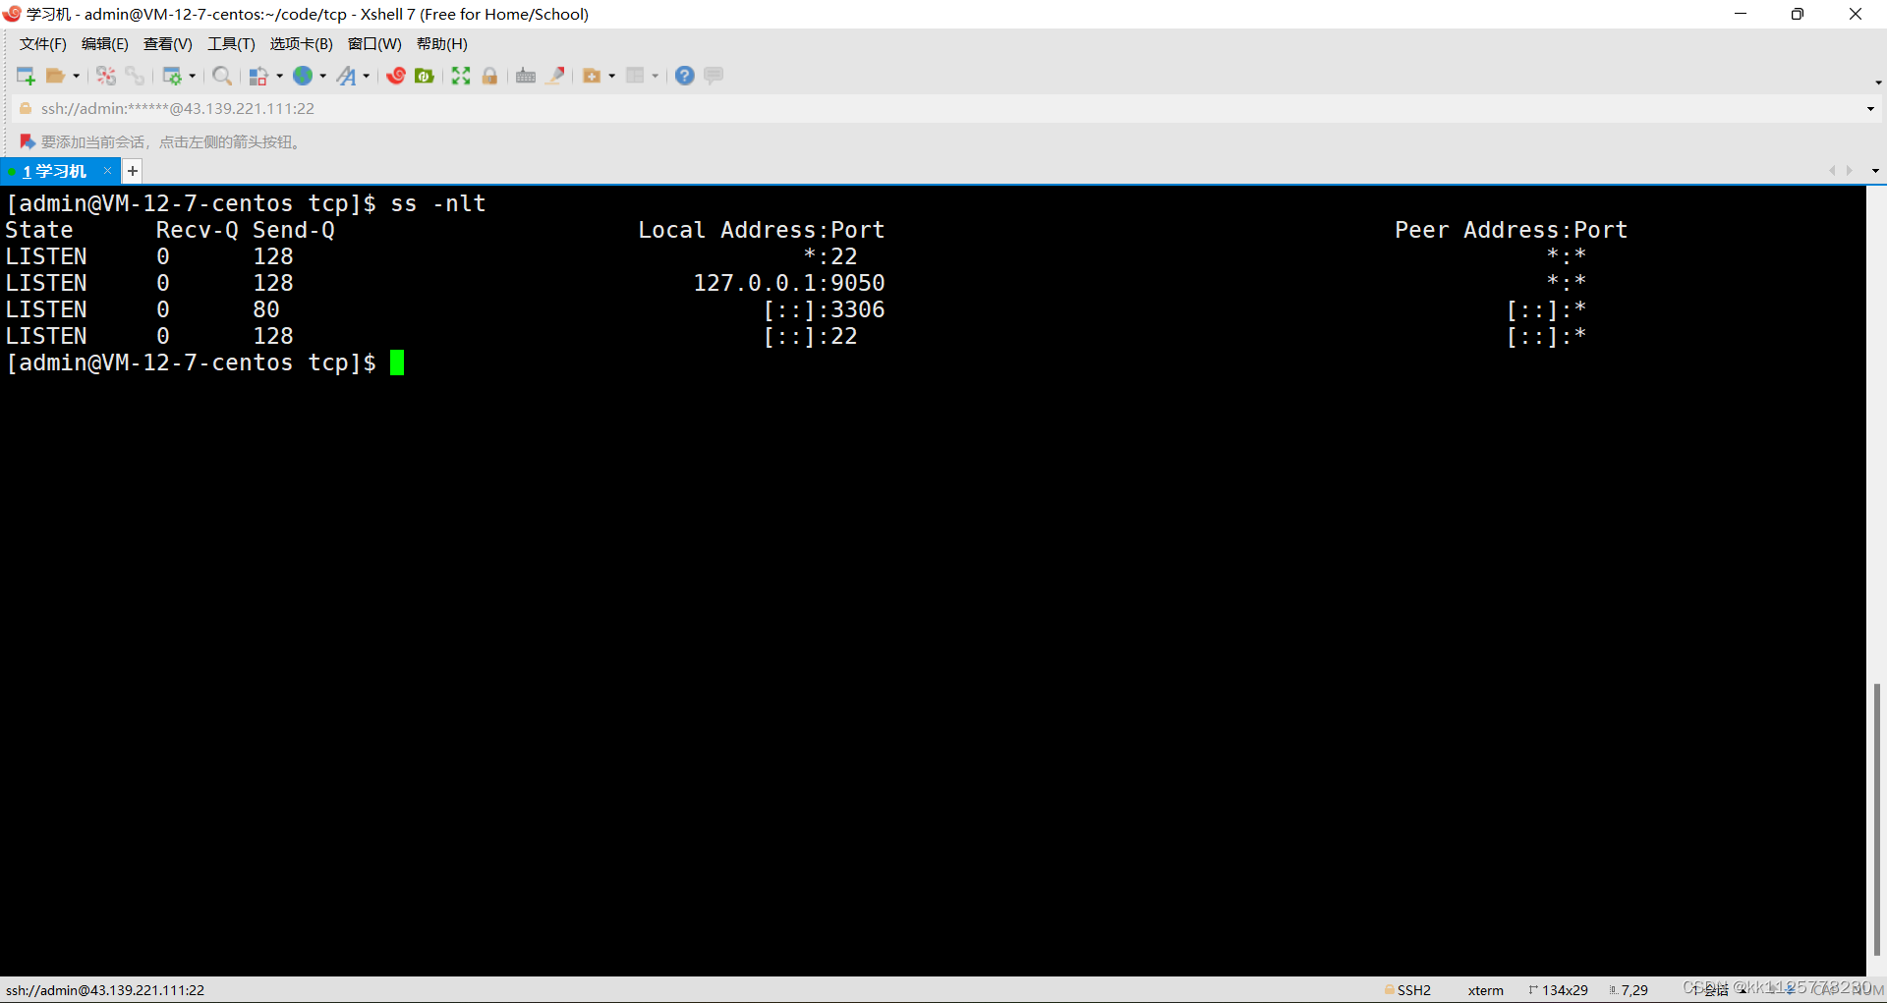
Task: Click the address bar lock icon
Action: (x=26, y=109)
